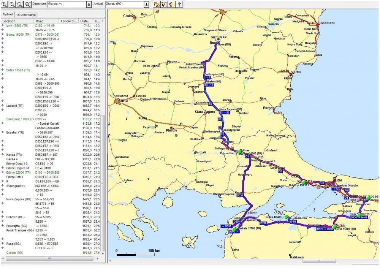Switch to the Optimal tab
This screenshot has height=269, width=380.
click(8, 14)
